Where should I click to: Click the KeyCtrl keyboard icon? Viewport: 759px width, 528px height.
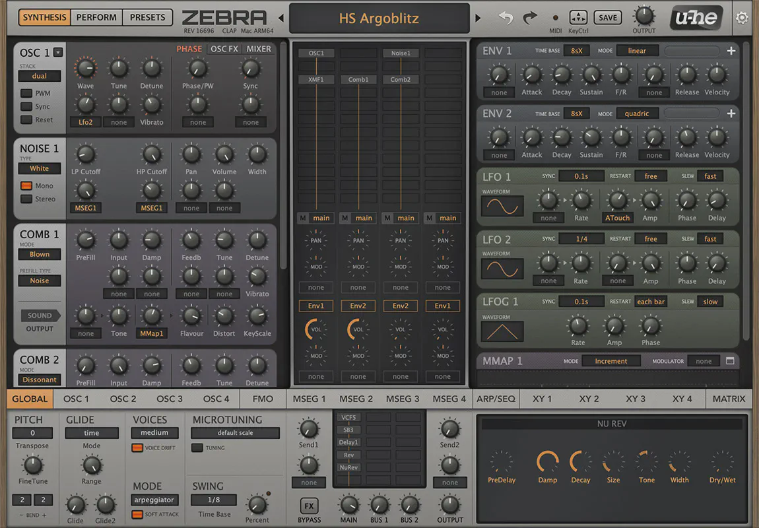[x=577, y=18]
